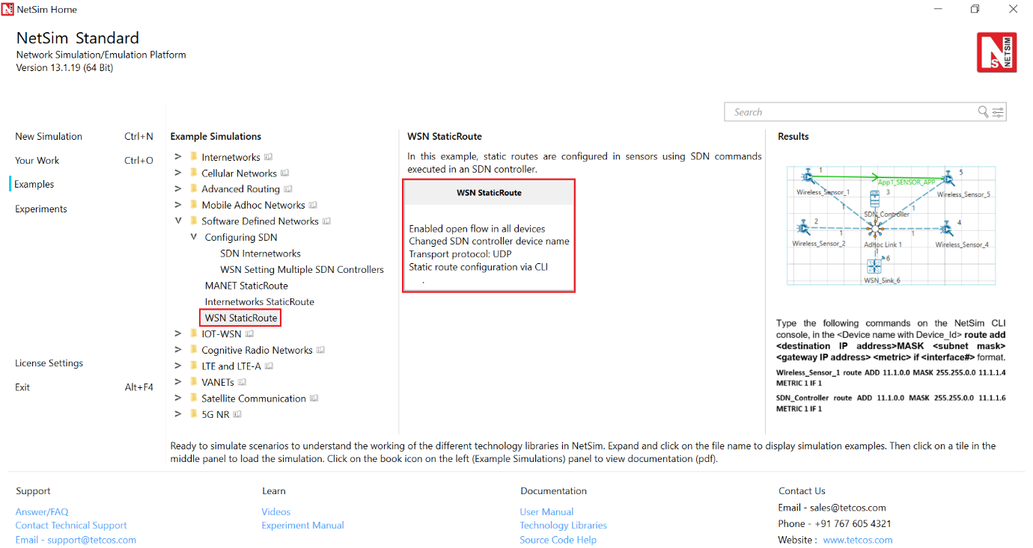Image resolution: width=1033 pixels, height=548 pixels.
Task: Collapse the Software Defined Networks folder
Action: point(177,221)
